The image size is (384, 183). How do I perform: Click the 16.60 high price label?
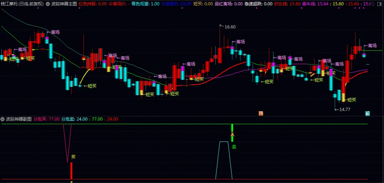coord(230,27)
